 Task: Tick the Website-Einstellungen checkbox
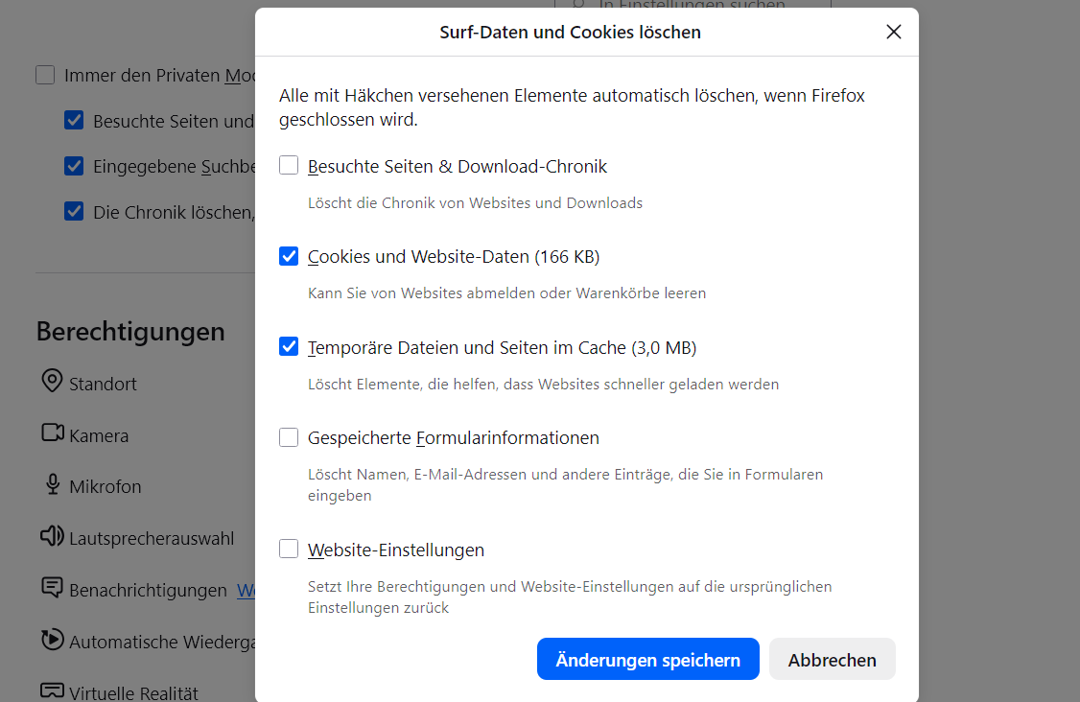click(x=289, y=550)
